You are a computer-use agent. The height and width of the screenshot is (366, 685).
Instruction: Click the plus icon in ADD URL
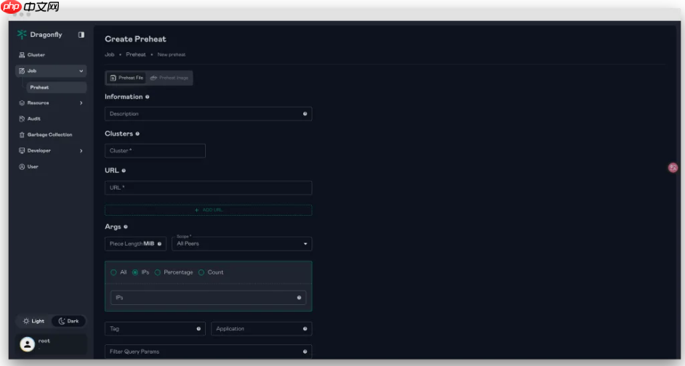tap(196, 211)
